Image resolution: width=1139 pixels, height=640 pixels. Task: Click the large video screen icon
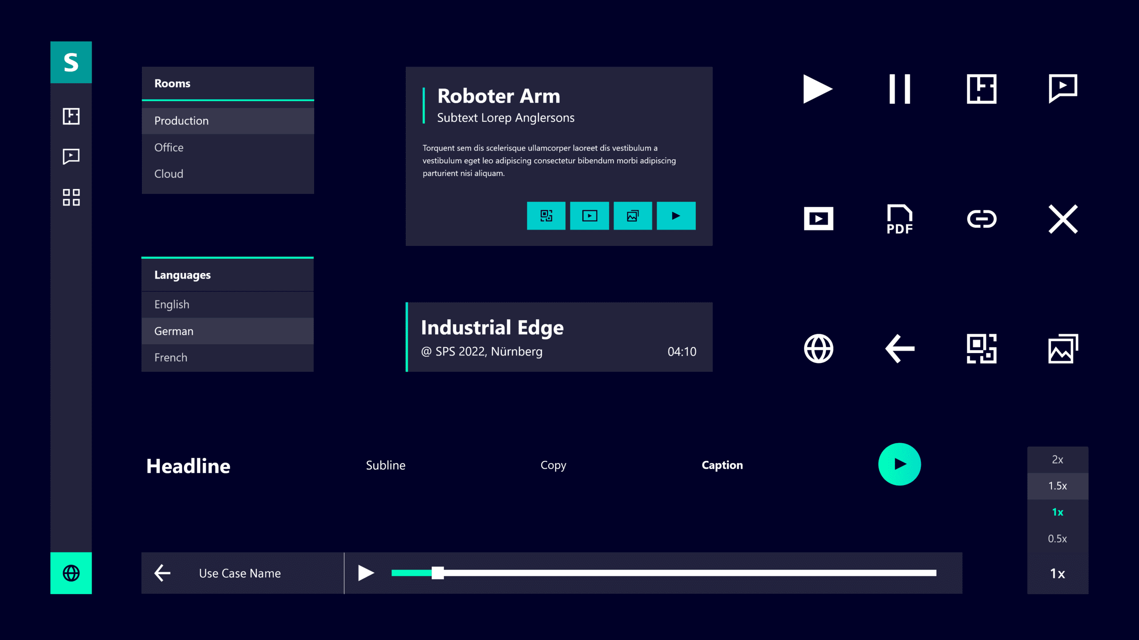pos(819,219)
